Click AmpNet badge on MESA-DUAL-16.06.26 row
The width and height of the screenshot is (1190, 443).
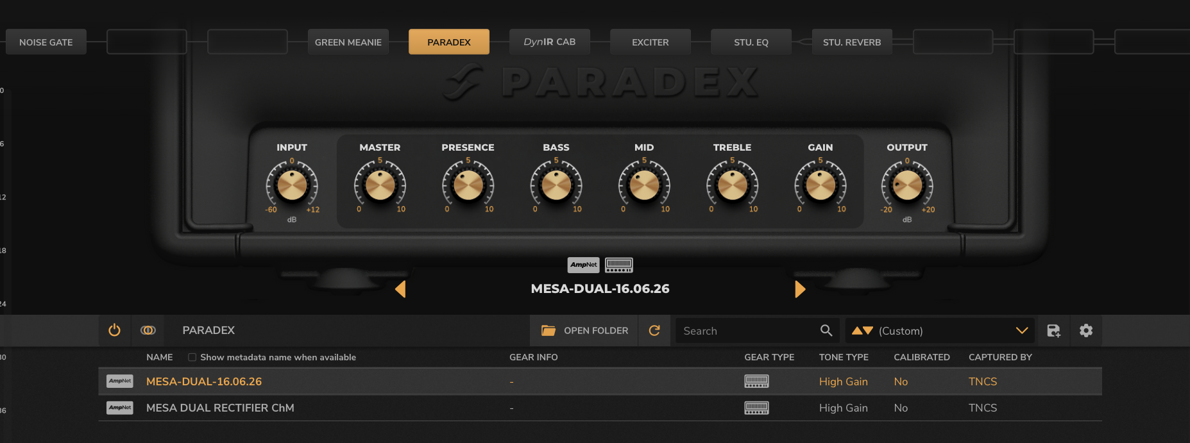120,381
